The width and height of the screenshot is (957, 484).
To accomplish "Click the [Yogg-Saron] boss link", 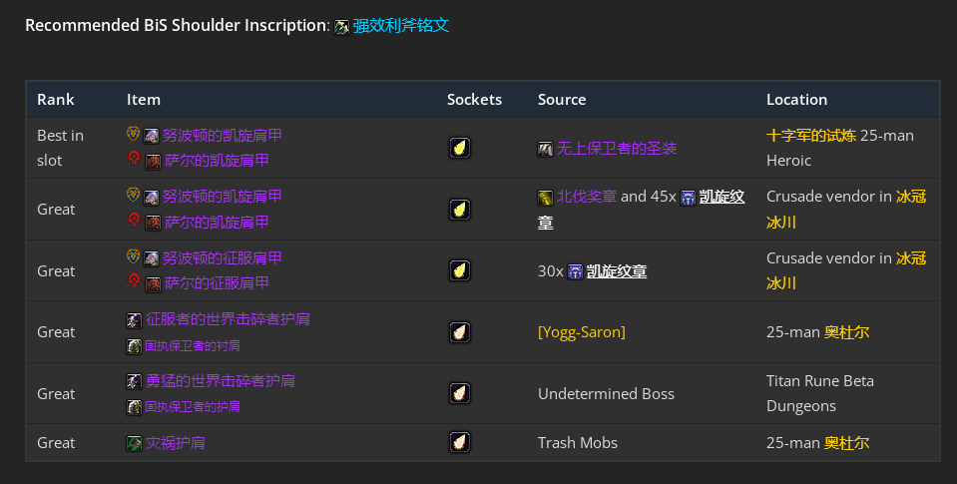I will 582,332.
